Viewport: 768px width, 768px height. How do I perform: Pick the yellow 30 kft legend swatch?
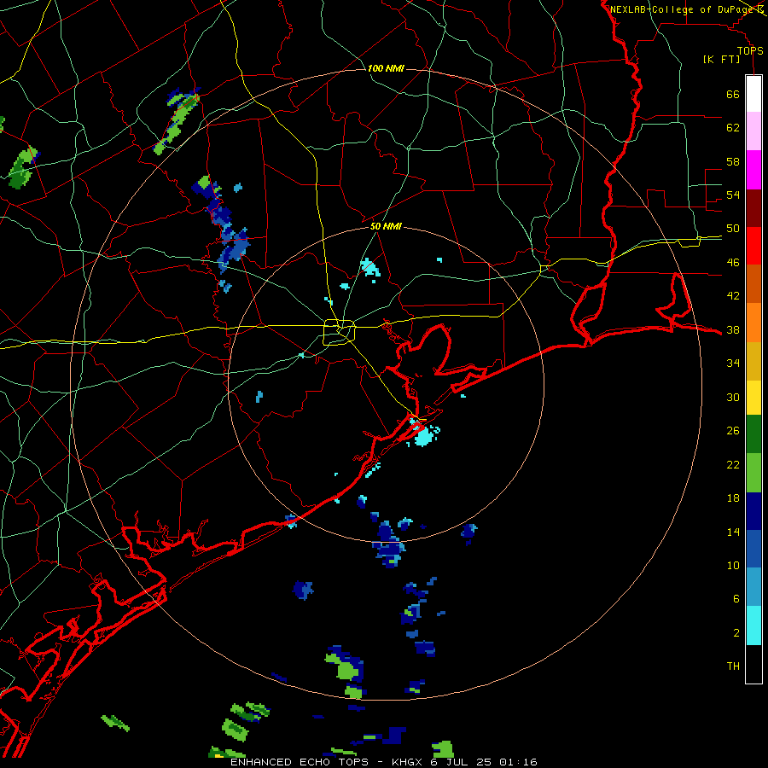coord(753,398)
